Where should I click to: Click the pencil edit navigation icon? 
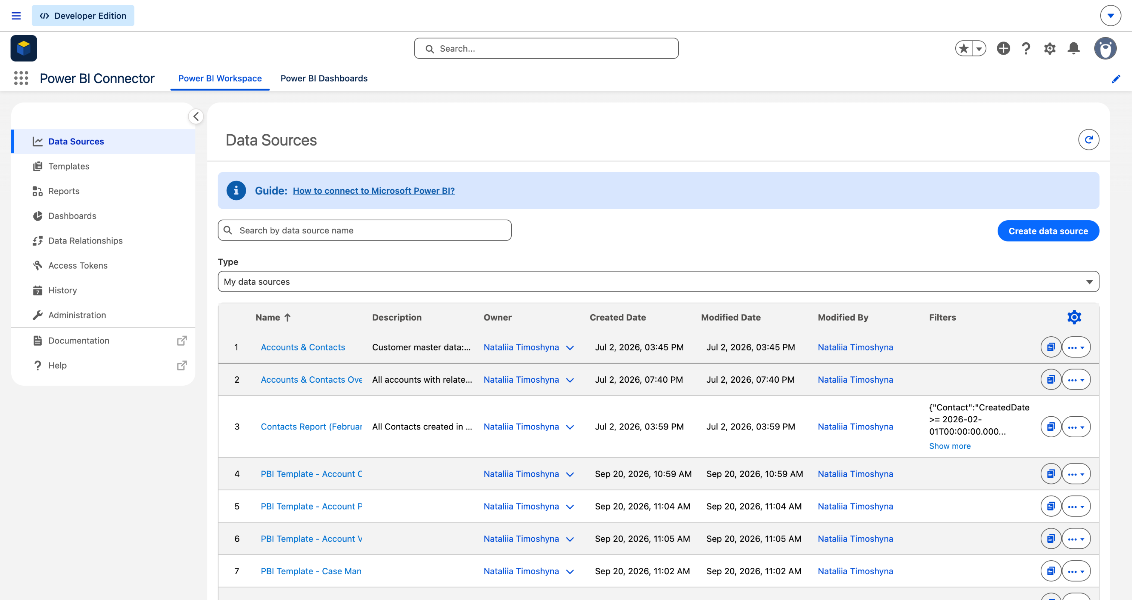[x=1116, y=79]
